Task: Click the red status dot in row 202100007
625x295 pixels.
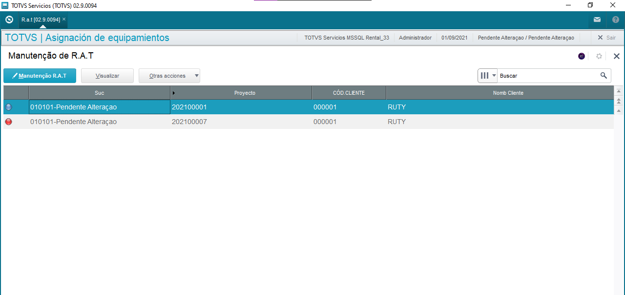Action: point(8,122)
